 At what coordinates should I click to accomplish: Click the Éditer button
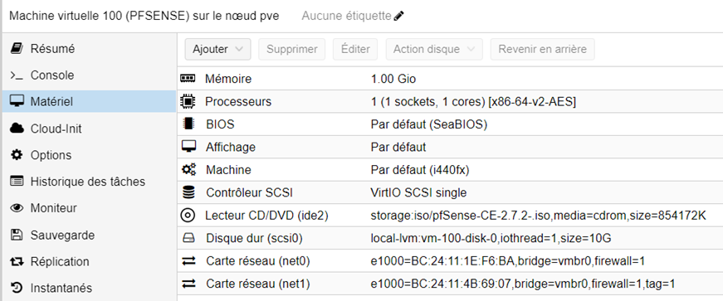(x=355, y=49)
